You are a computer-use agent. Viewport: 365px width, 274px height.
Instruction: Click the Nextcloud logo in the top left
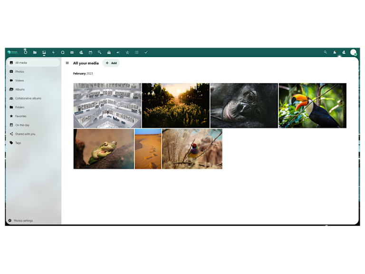click(12, 52)
